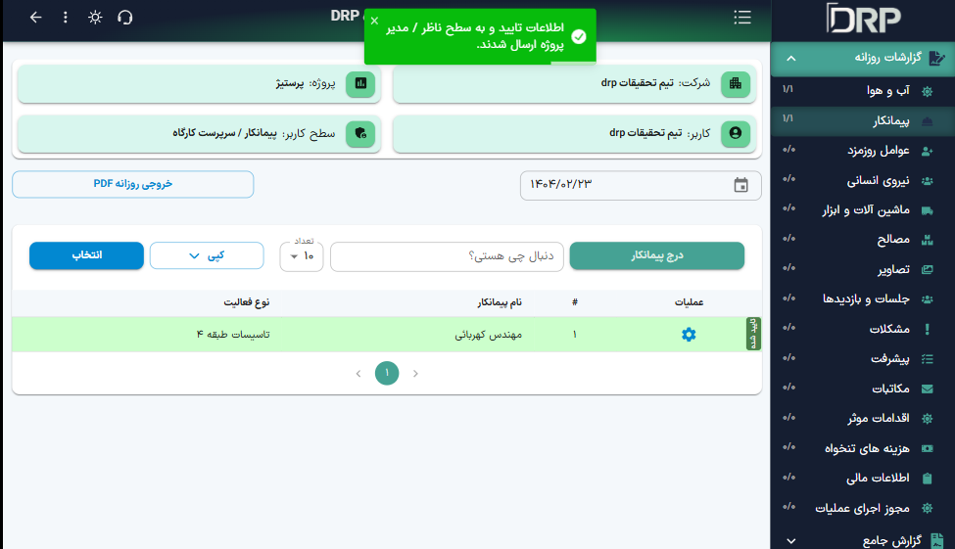
Task: Select پیمانکار in the sidebar
Action: 862,121
